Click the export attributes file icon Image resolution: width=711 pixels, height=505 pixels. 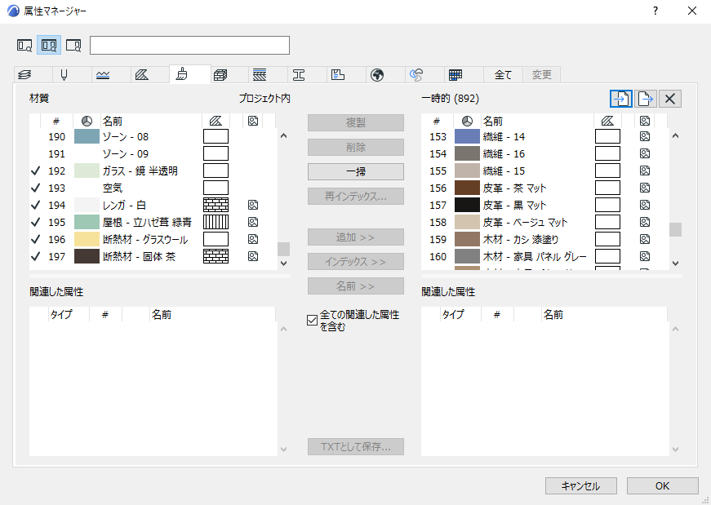click(645, 99)
